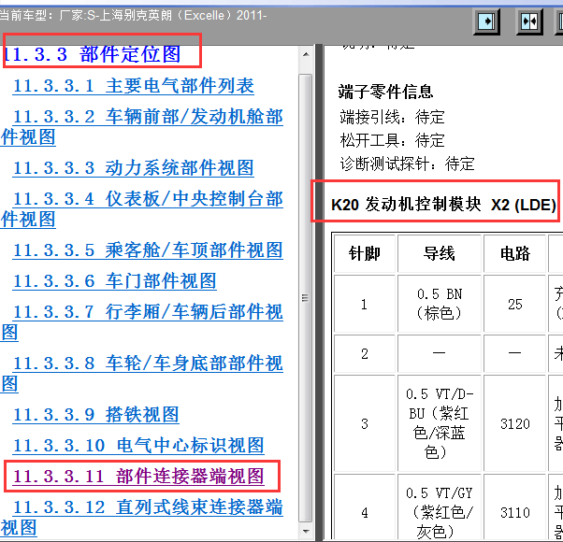Open 11.3.3.5 乘客舱/车顶部件视图 link
The image size is (563, 542).
pyautogui.click(x=148, y=250)
